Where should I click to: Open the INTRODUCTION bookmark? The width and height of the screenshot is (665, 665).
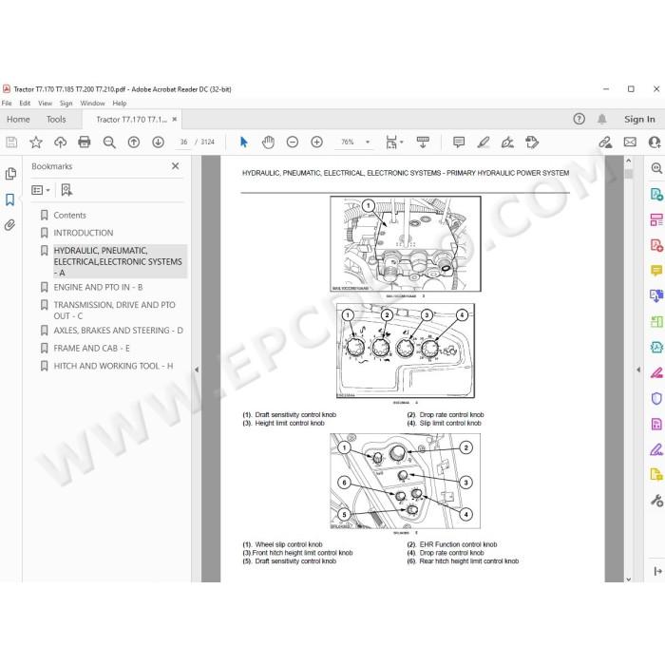84,233
